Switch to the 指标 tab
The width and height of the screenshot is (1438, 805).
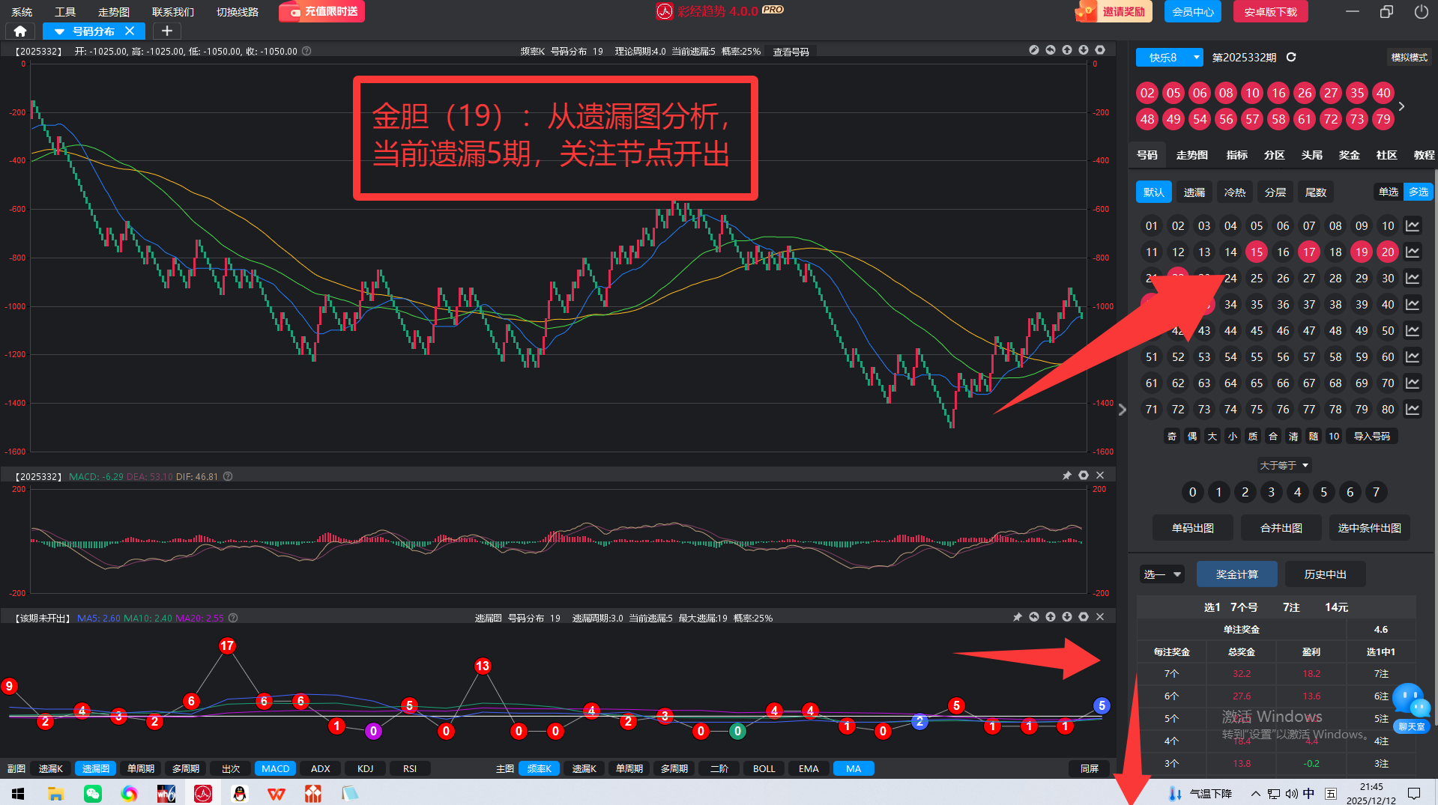pos(1236,155)
